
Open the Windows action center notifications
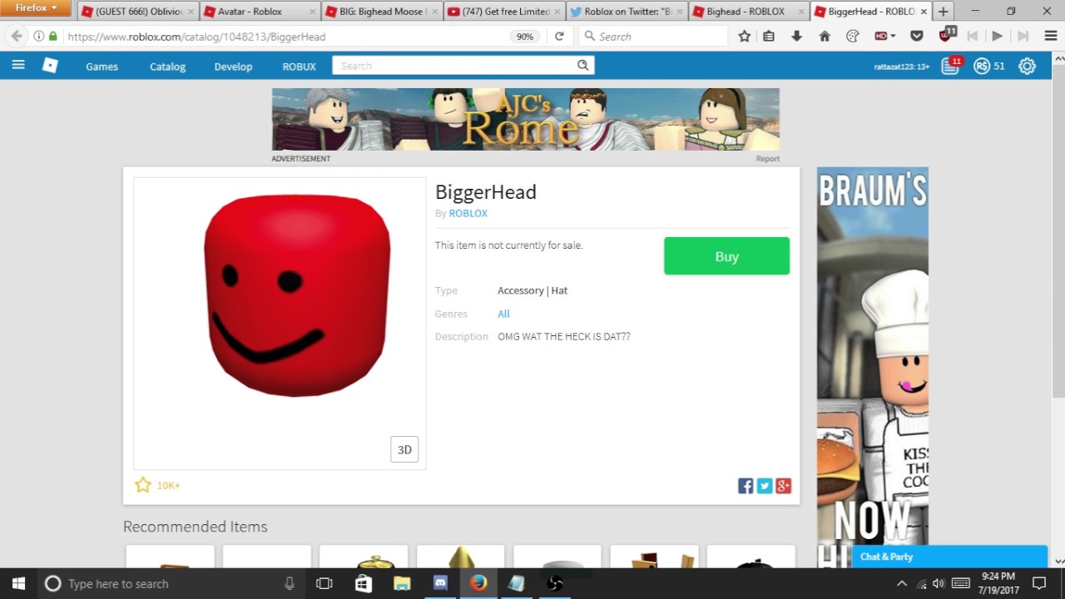pyautogui.click(x=1039, y=583)
